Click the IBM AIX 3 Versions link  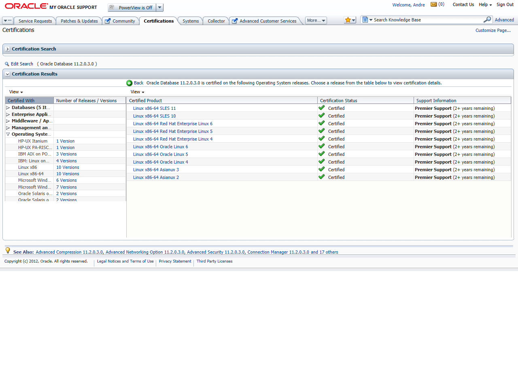point(66,154)
